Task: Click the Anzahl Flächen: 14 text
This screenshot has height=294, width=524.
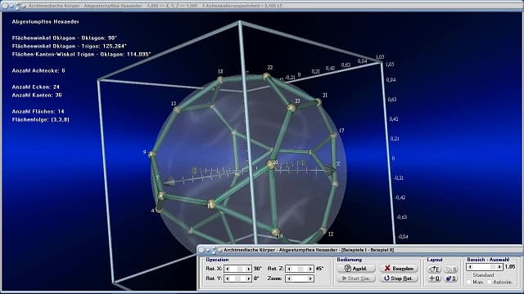Action: point(38,112)
